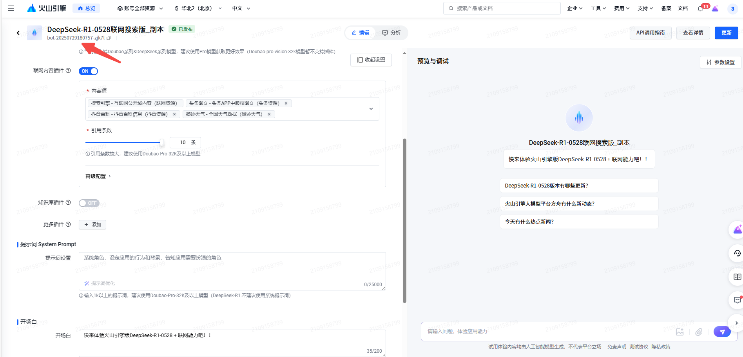
Task: Expand floating sidebar arrow button
Action: point(736,323)
